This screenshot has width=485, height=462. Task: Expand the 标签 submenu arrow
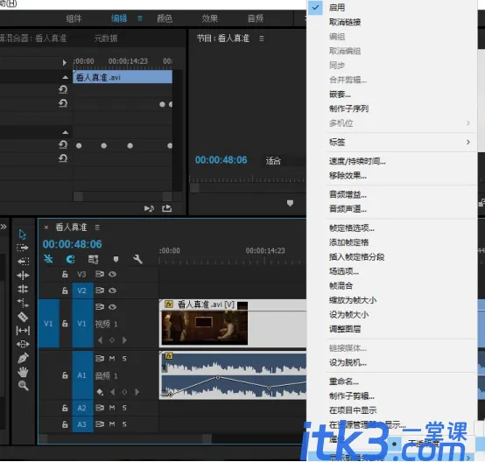468,142
